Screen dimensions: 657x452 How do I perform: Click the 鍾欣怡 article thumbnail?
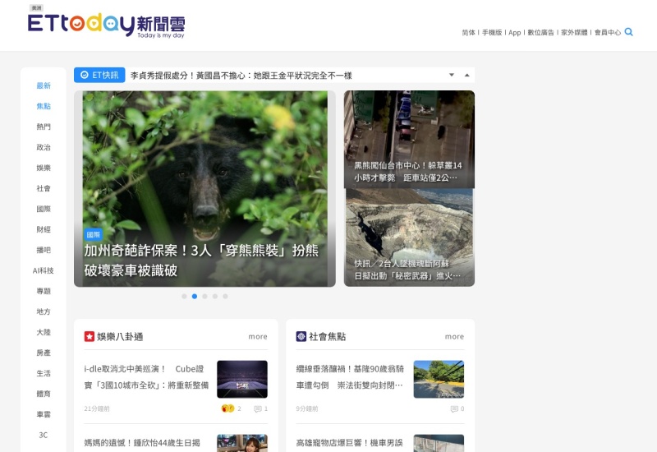click(242, 443)
